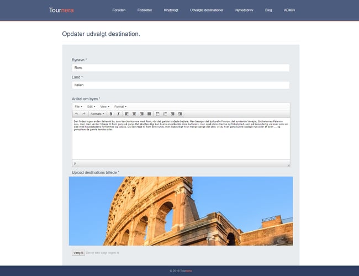Click inside the article text area
Image resolution: width=359 pixels, height=276 pixels.
coord(181,139)
